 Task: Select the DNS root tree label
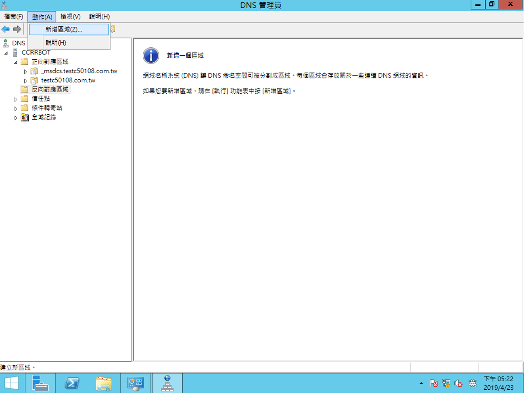point(19,43)
